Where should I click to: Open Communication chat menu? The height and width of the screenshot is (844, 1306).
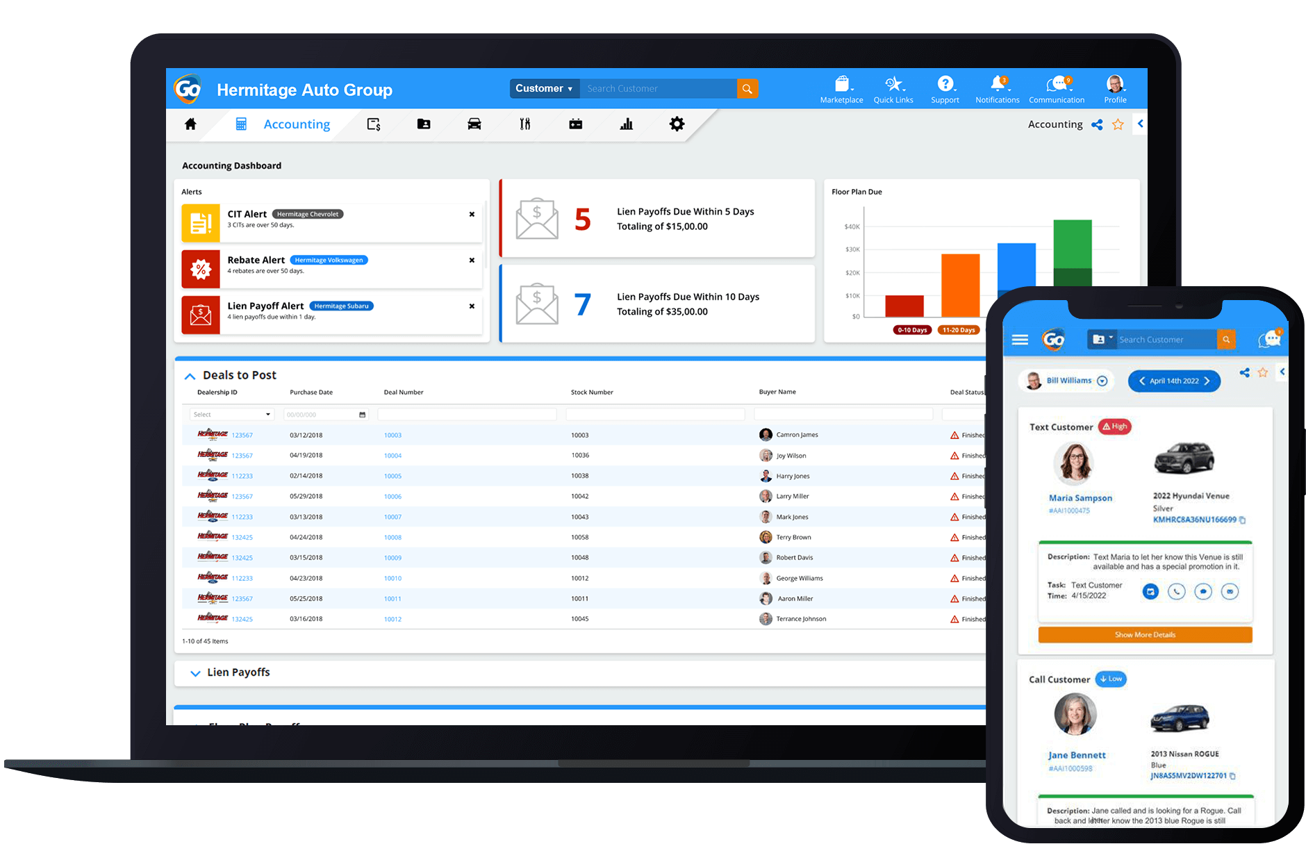pos(1057,90)
